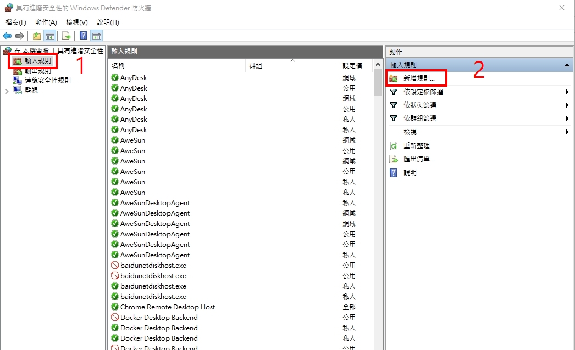Click the Export list toolbar icon
575x350 pixels.
point(67,36)
